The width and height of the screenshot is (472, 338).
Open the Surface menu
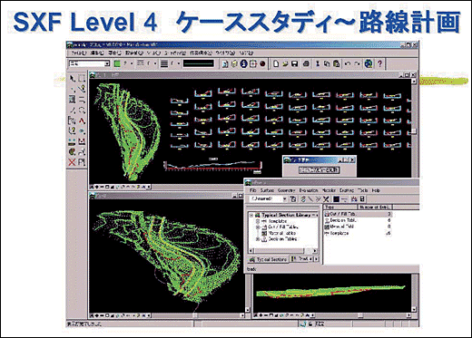pos(267,190)
